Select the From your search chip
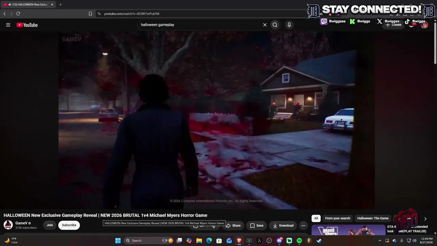This screenshot has width=437, height=246. (338, 218)
